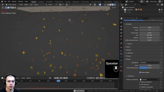
Task: Open the Material properties tab icon
Action: click(x=121, y=67)
